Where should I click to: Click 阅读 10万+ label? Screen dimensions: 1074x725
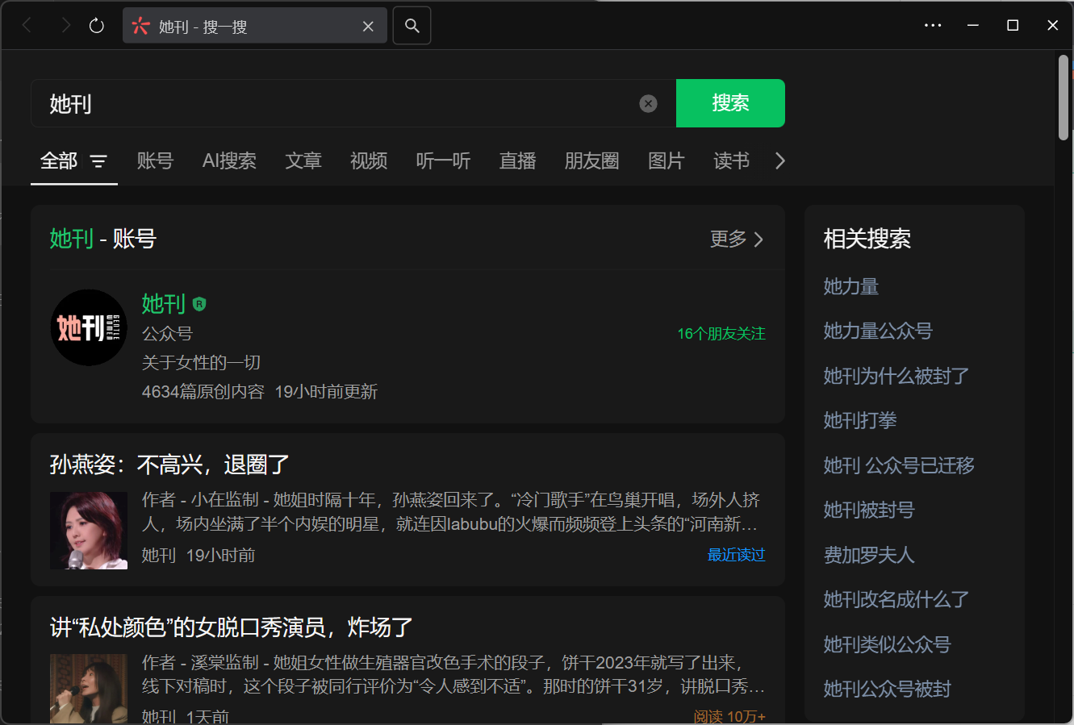tap(729, 716)
